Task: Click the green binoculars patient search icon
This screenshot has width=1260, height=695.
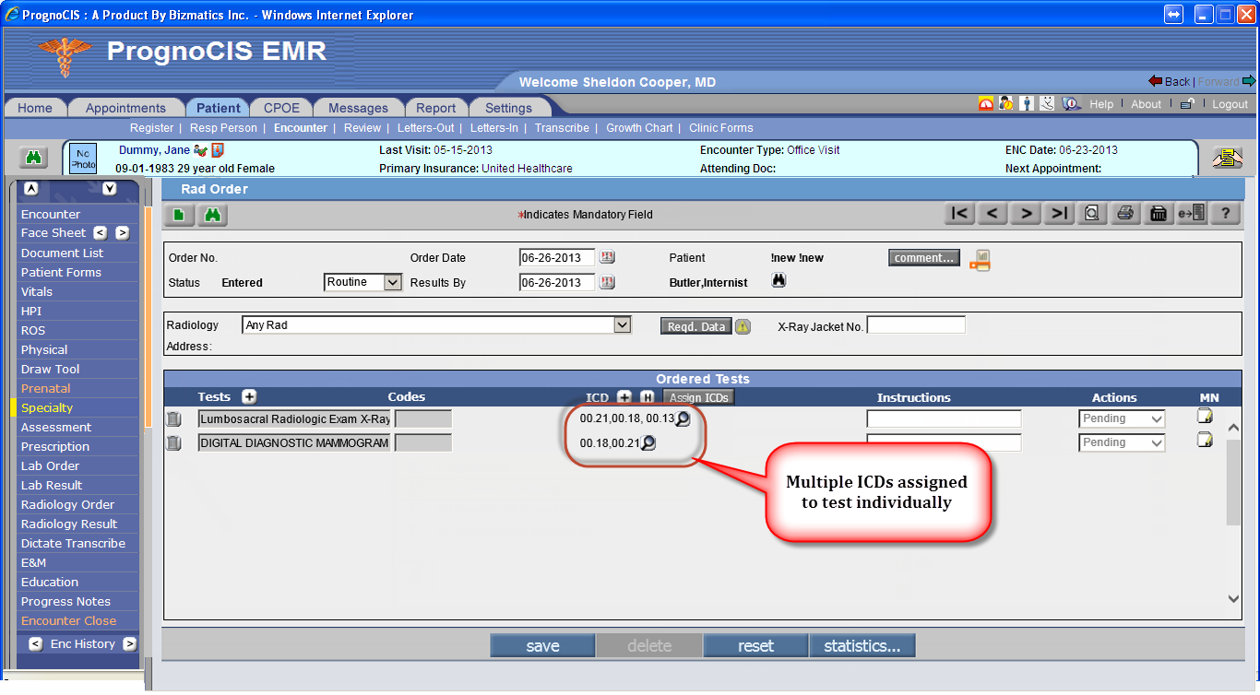Action: click(34, 158)
